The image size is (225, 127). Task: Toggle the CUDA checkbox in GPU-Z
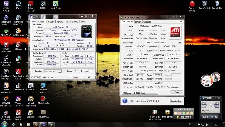pyautogui.click(x=147, y=87)
